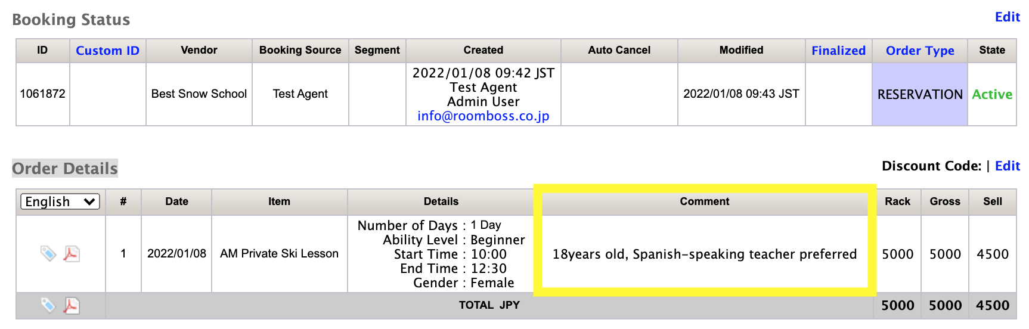Click the Comment column header
The width and height of the screenshot is (1029, 329).
704,201
